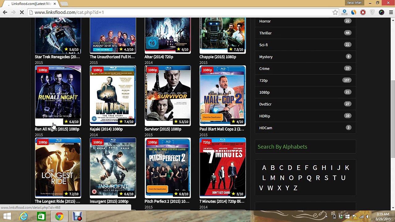395x222 pixels.
Task: Launch Internet Explorer from the taskbar
Action: (24, 216)
